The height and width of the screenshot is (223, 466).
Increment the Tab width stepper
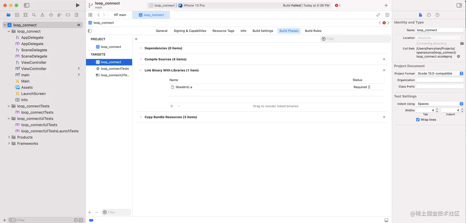pos(437,109)
